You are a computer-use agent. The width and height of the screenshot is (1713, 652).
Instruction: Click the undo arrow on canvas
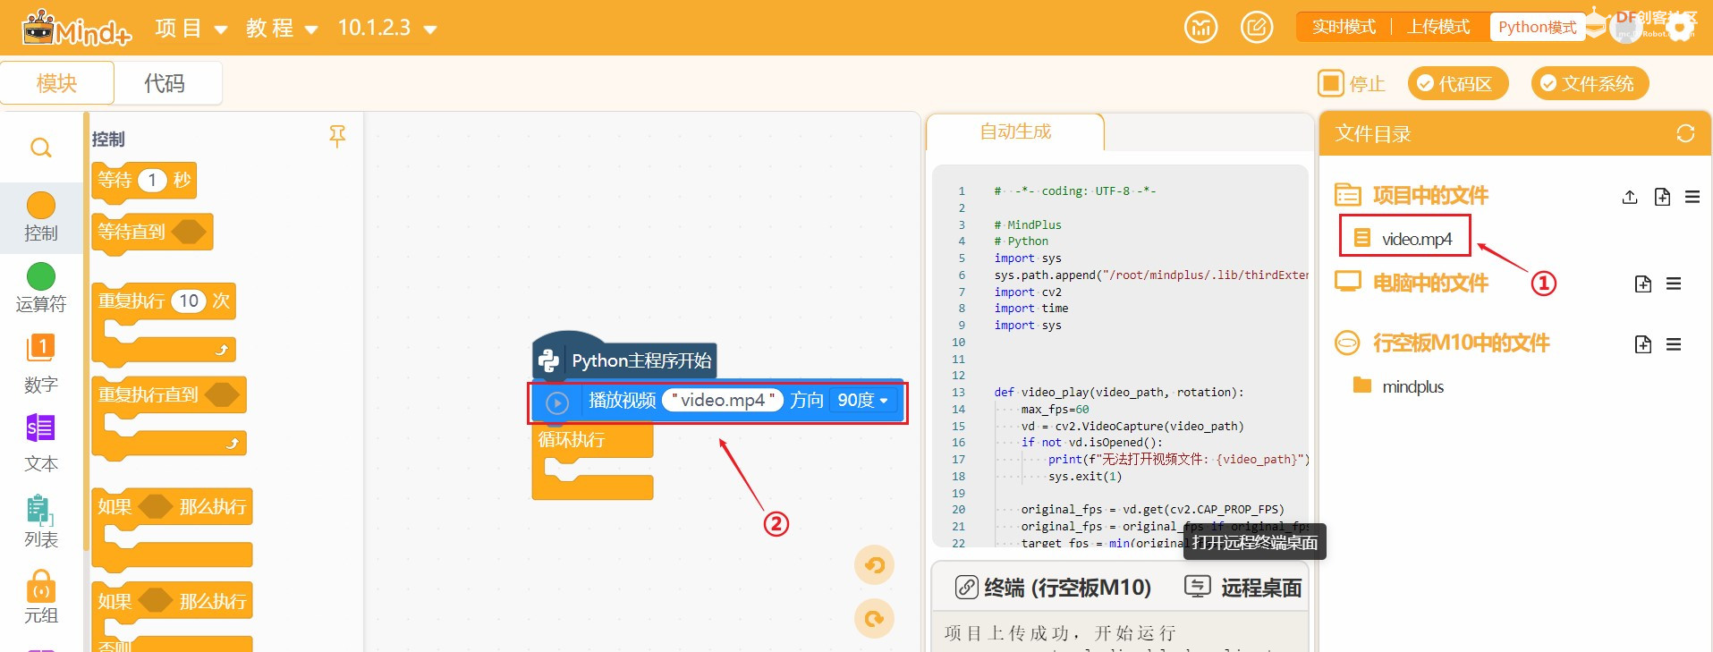pyautogui.click(x=874, y=565)
